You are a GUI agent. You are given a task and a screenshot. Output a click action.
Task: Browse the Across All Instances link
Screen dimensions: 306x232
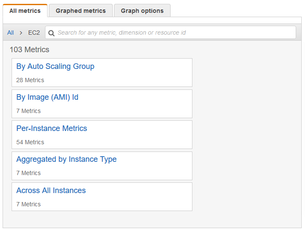point(51,190)
